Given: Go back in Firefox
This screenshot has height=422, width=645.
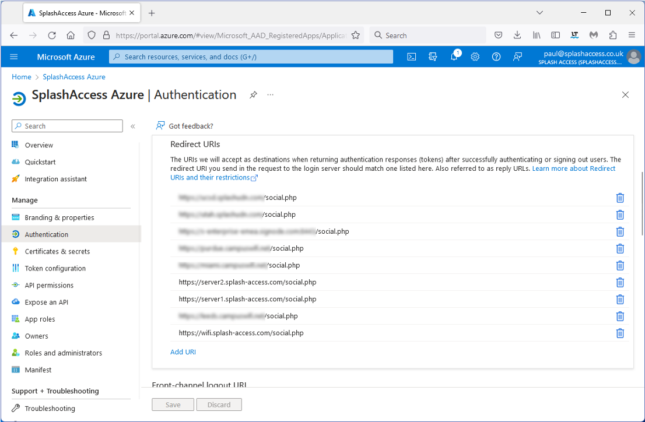Looking at the screenshot, I should (14, 36).
